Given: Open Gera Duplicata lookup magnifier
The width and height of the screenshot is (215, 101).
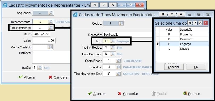Looking at the screenshot, I should (x=113, y=54).
